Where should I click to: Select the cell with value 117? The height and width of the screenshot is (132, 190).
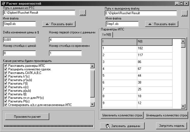pyautogui.click(x=155, y=56)
